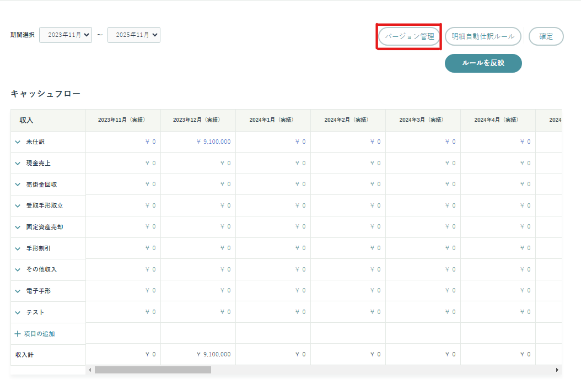Click the 確定 button
Image resolution: width=581 pixels, height=385 pixels.
click(x=546, y=36)
